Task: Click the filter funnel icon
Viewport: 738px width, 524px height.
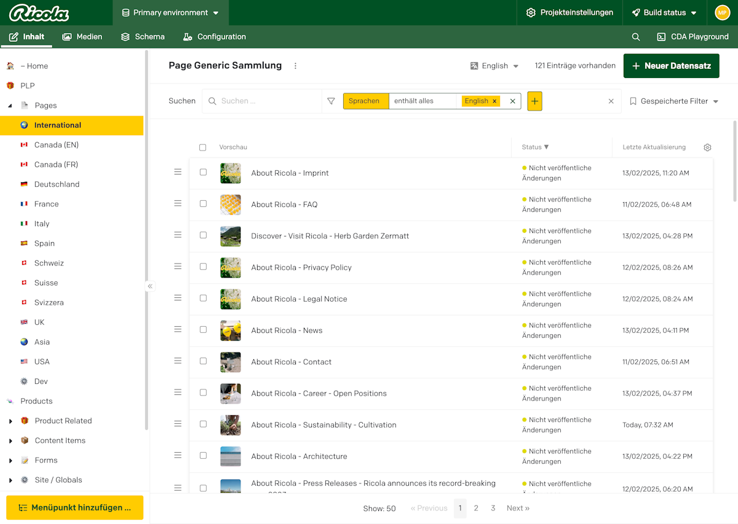Action: point(331,101)
